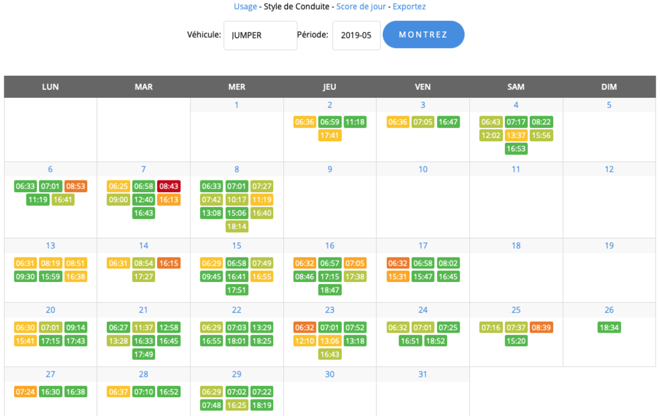Select the Style de Conduite tab
The height and width of the screenshot is (416, 660).
click(x=296, y=7)
